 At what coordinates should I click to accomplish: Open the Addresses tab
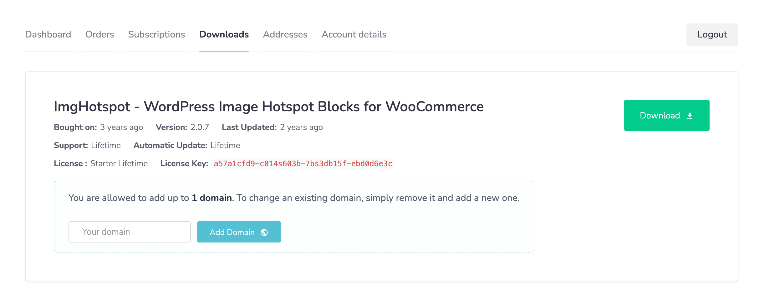(x=285, y=34)
